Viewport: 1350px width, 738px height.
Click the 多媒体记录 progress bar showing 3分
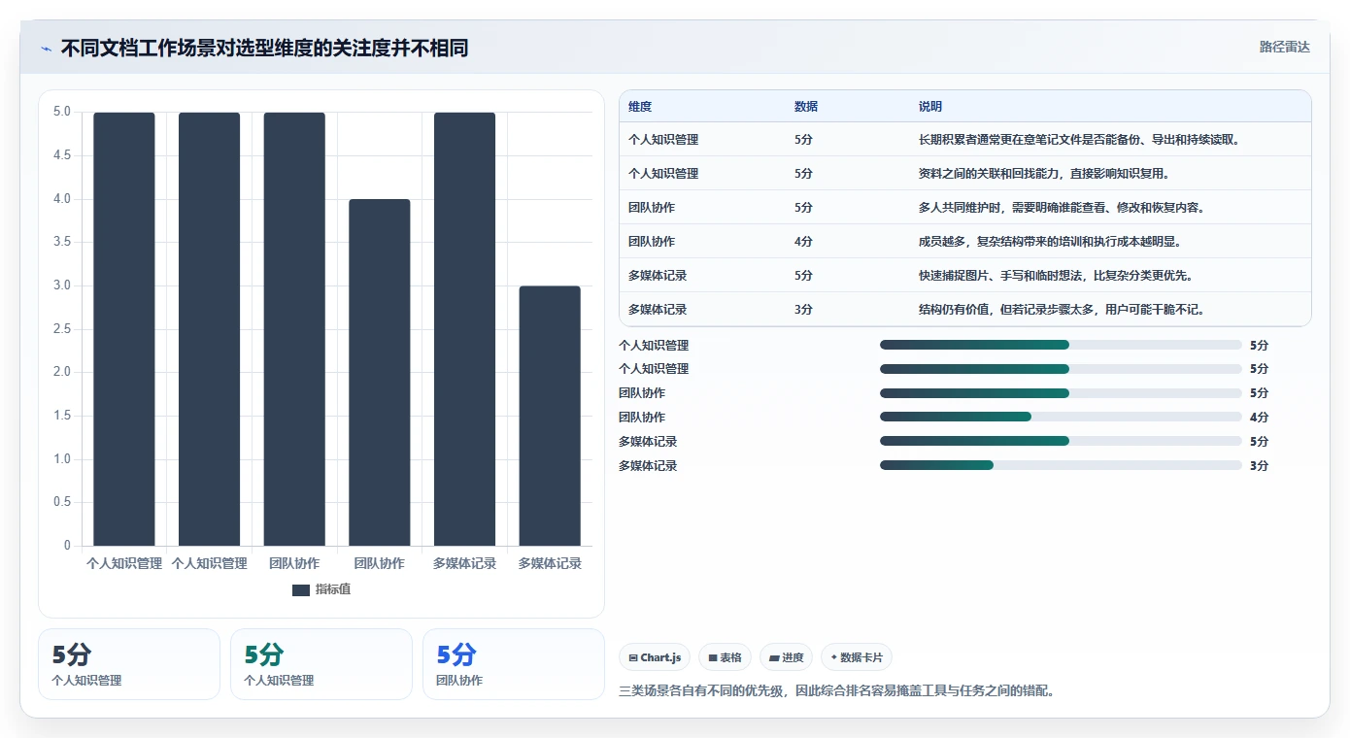pos(1061,465)
